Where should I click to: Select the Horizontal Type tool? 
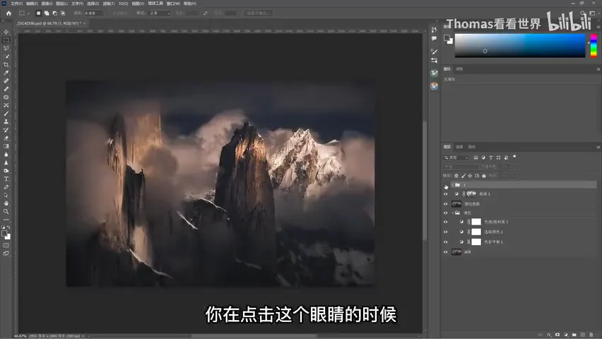[6, 179]
